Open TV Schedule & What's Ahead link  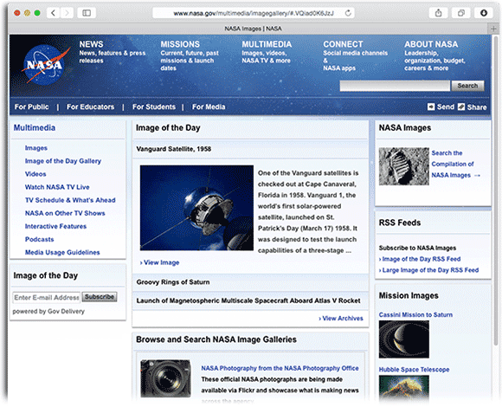(x=70, y=200)
